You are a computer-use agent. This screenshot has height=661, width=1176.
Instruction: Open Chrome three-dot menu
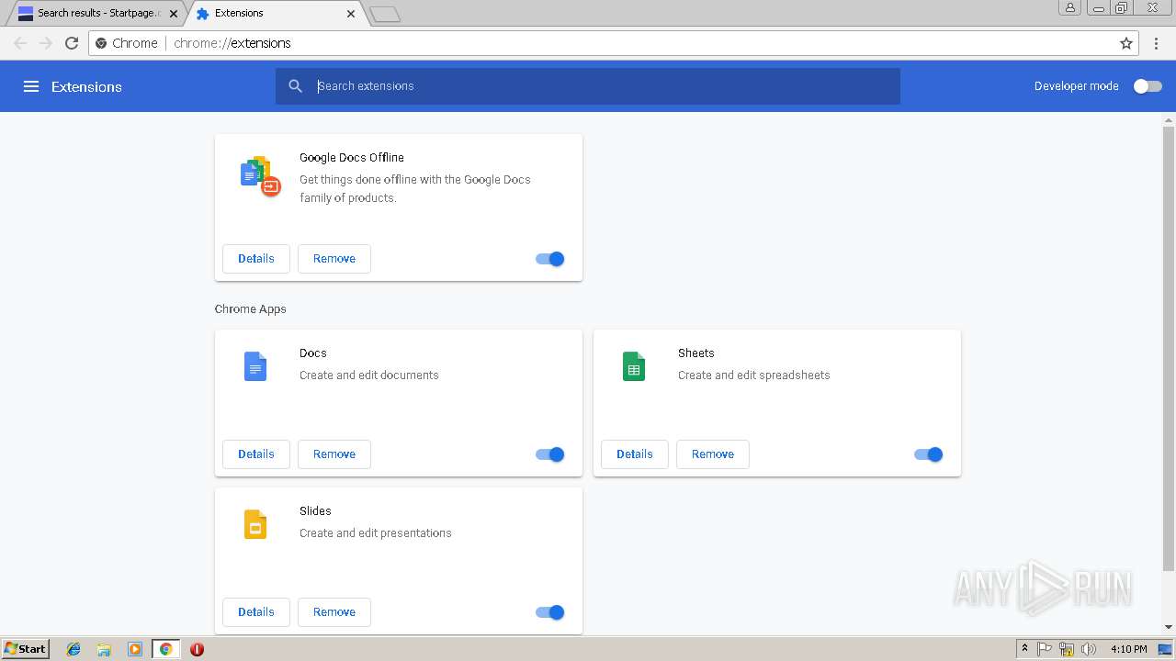(1156, 43)
